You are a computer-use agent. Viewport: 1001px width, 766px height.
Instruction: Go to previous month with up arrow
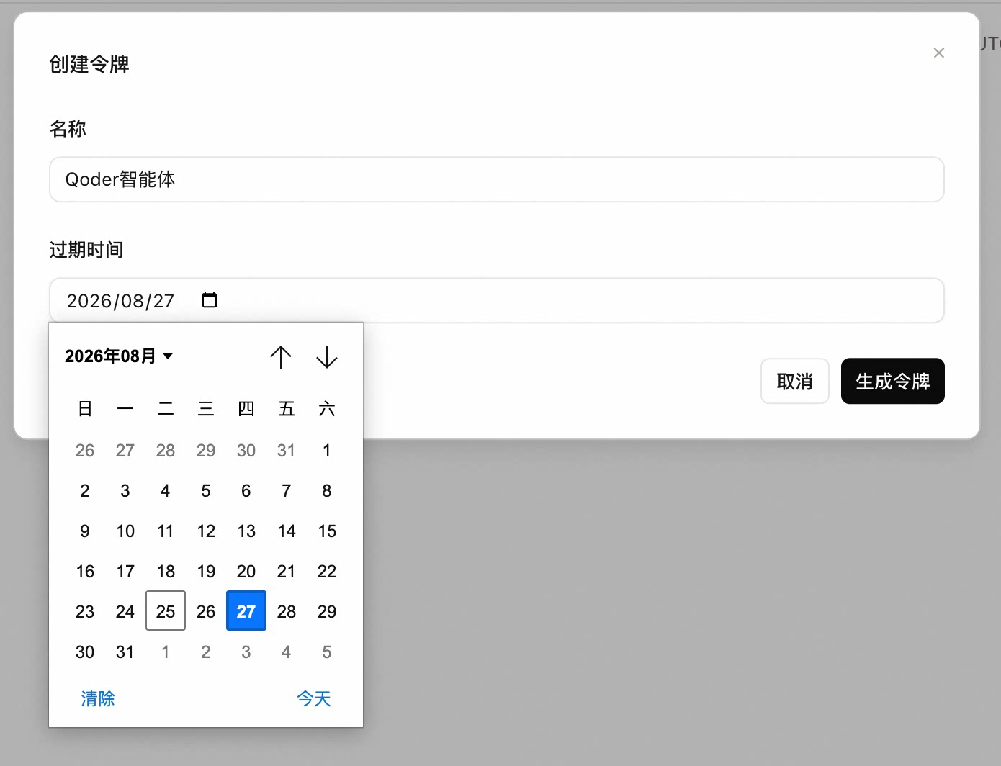point(281,357)
